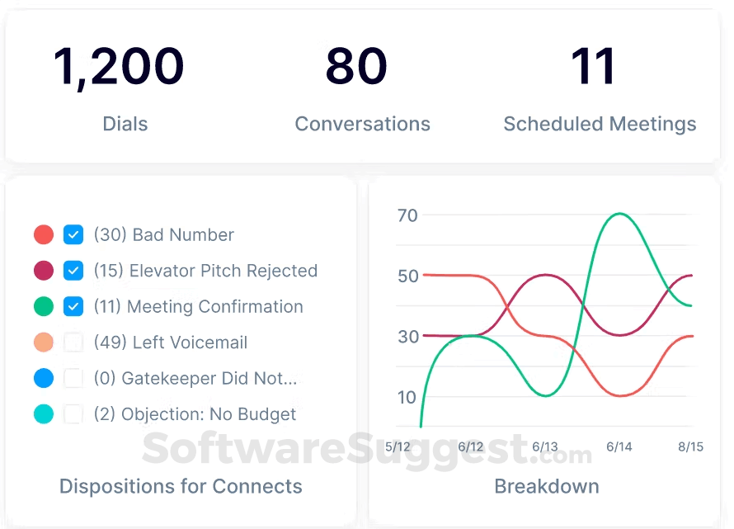Uncheck the Elevator Pitch Rejected checkbox
734x529 pixels.
coord(73,271)
